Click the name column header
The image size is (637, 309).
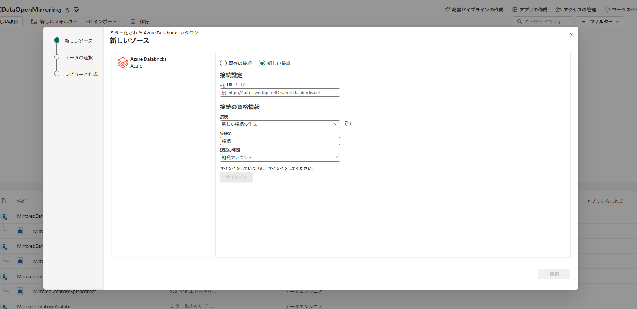point(22,201)
